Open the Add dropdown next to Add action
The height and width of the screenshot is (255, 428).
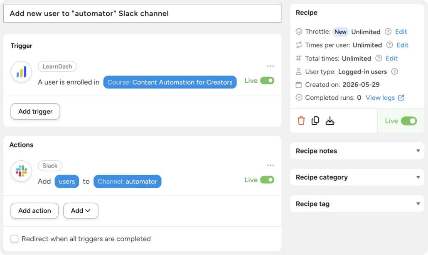(x=81, y=211)
